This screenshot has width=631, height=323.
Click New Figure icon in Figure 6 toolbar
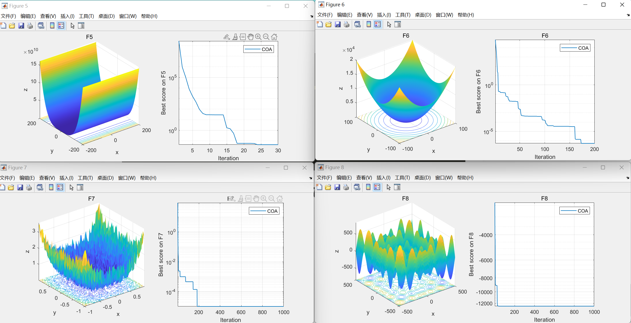click(x=320, y=24)
